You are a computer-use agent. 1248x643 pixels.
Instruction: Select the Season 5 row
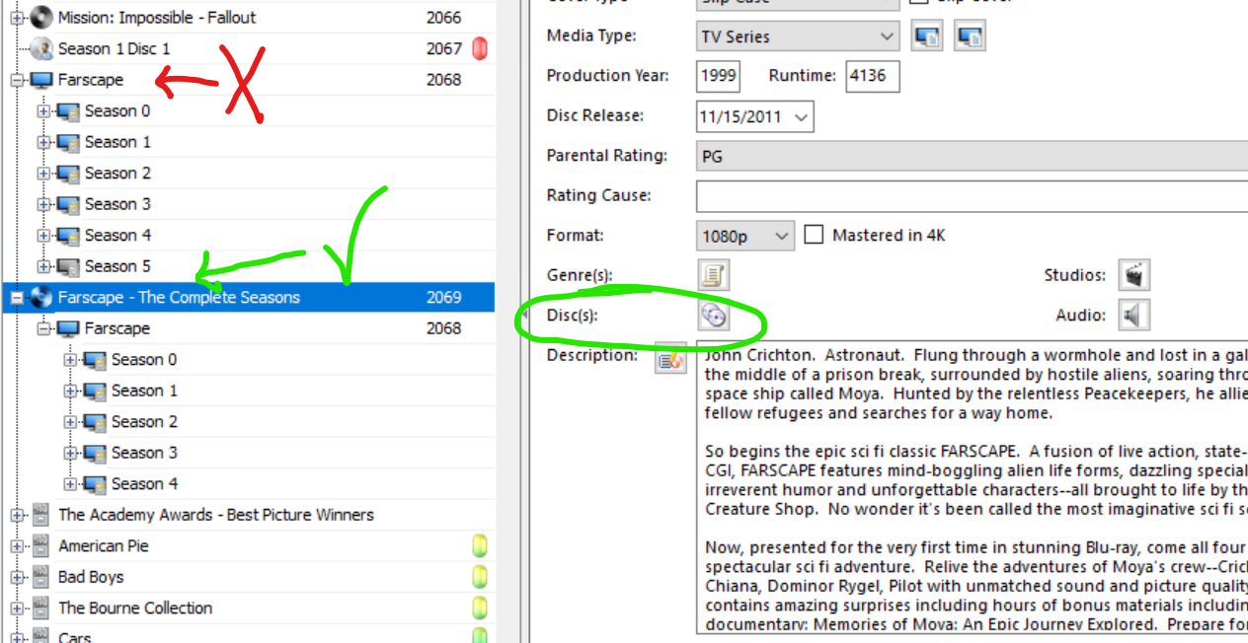coord(247,266)
